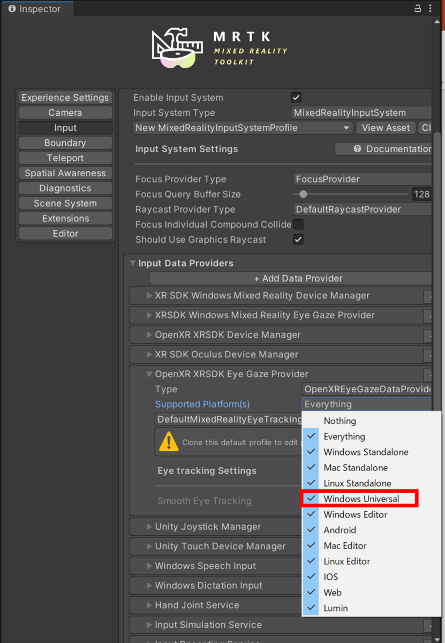The image size is (445, 643).
Task: Select Teleport settings tab
Action: (x=65, y=158)
